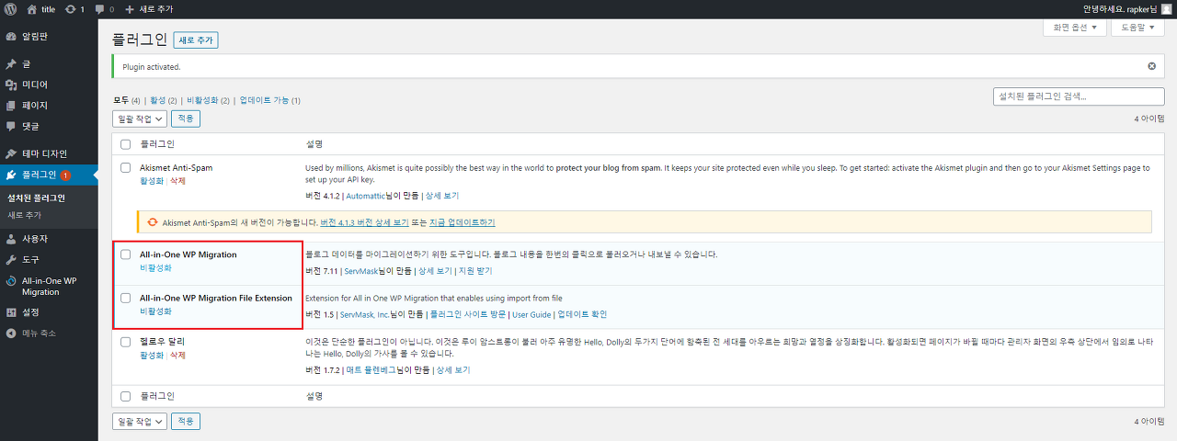Visit site via home icon 'title'
1177x441 pixels.
pyautogui.click(x=41, y=8)
